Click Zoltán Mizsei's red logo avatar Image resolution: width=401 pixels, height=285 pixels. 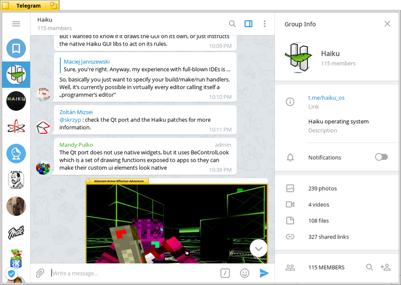click(43, 128)
